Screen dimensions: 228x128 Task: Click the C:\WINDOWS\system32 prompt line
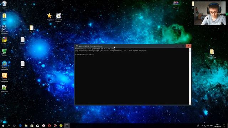tap(85, 54)
